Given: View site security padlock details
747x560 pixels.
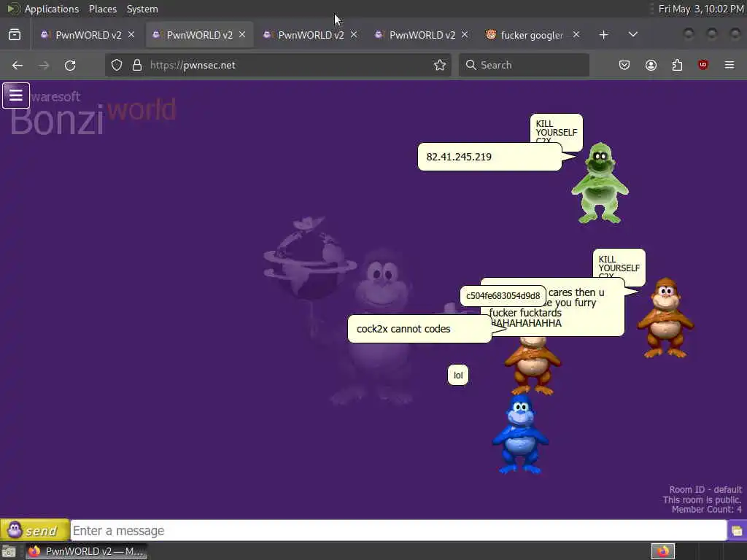Looking at the screenshot, I should pos(137,65).
